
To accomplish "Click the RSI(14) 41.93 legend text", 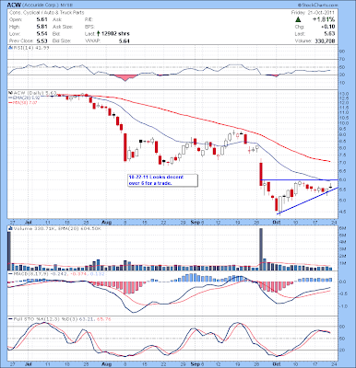I will tap(30, 48).
